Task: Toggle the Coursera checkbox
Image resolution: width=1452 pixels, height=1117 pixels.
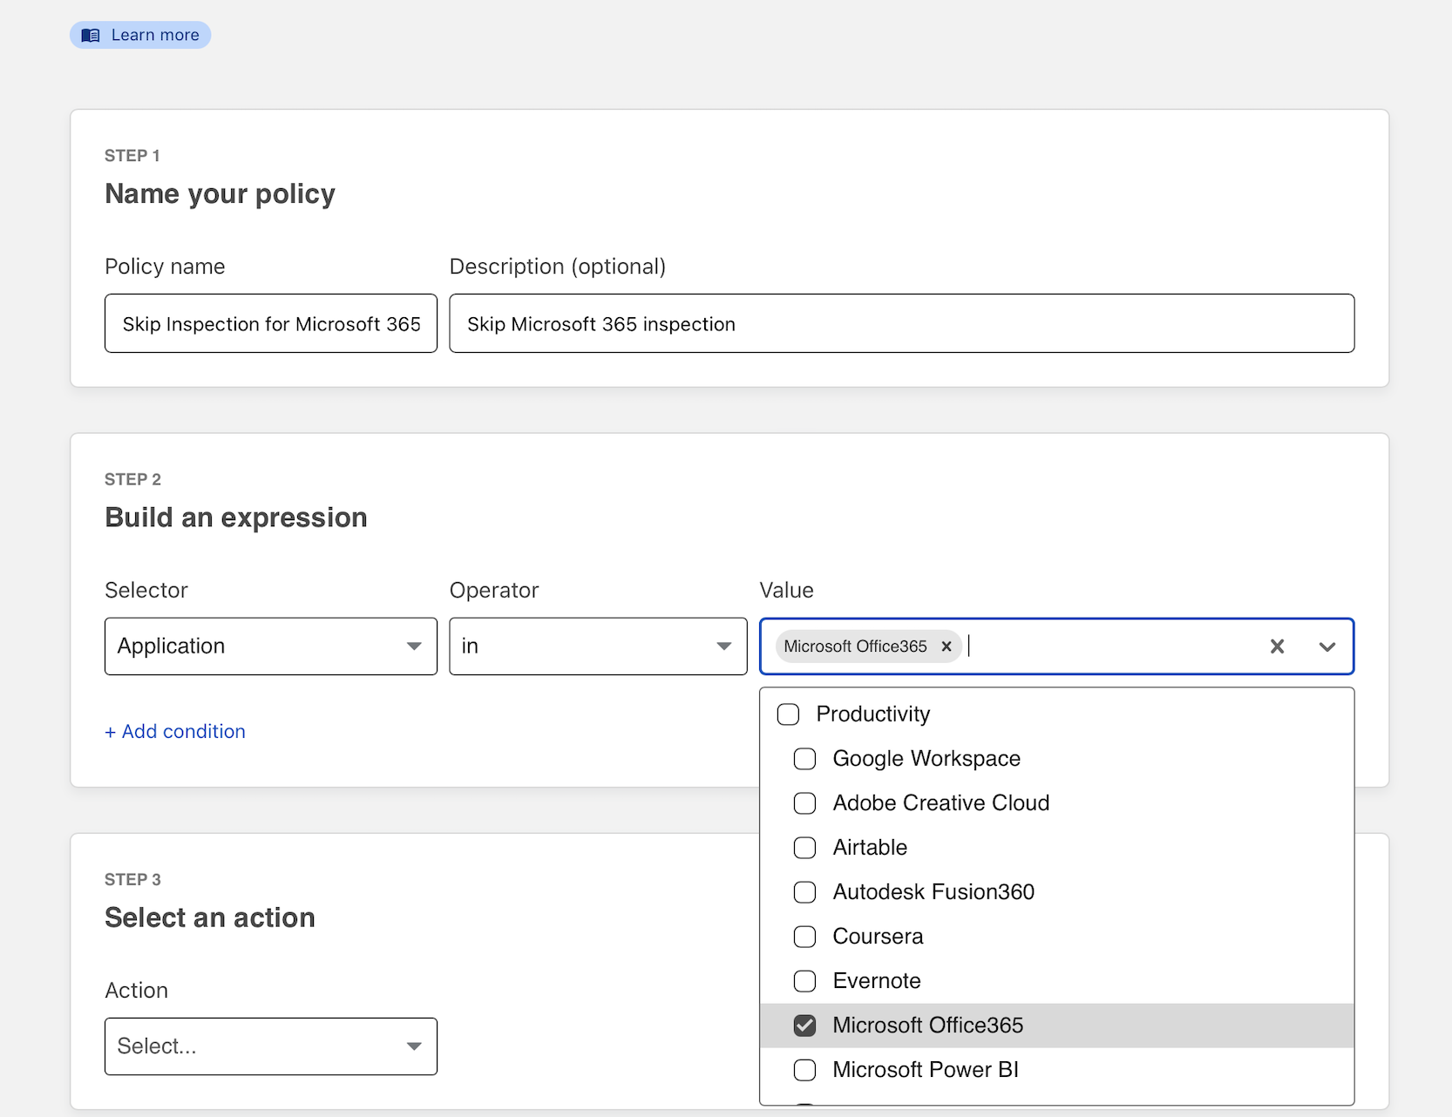Action: (804, 937)
